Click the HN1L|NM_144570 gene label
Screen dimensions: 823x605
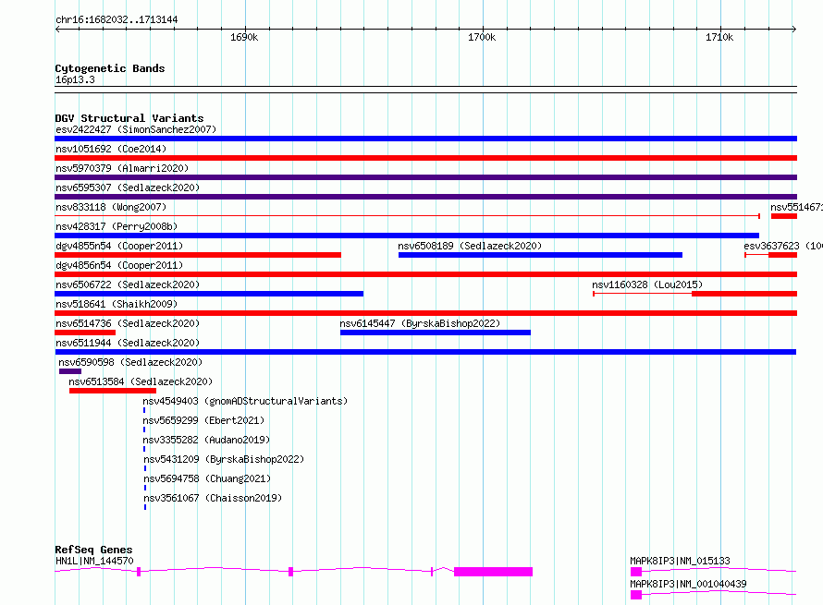94,561
